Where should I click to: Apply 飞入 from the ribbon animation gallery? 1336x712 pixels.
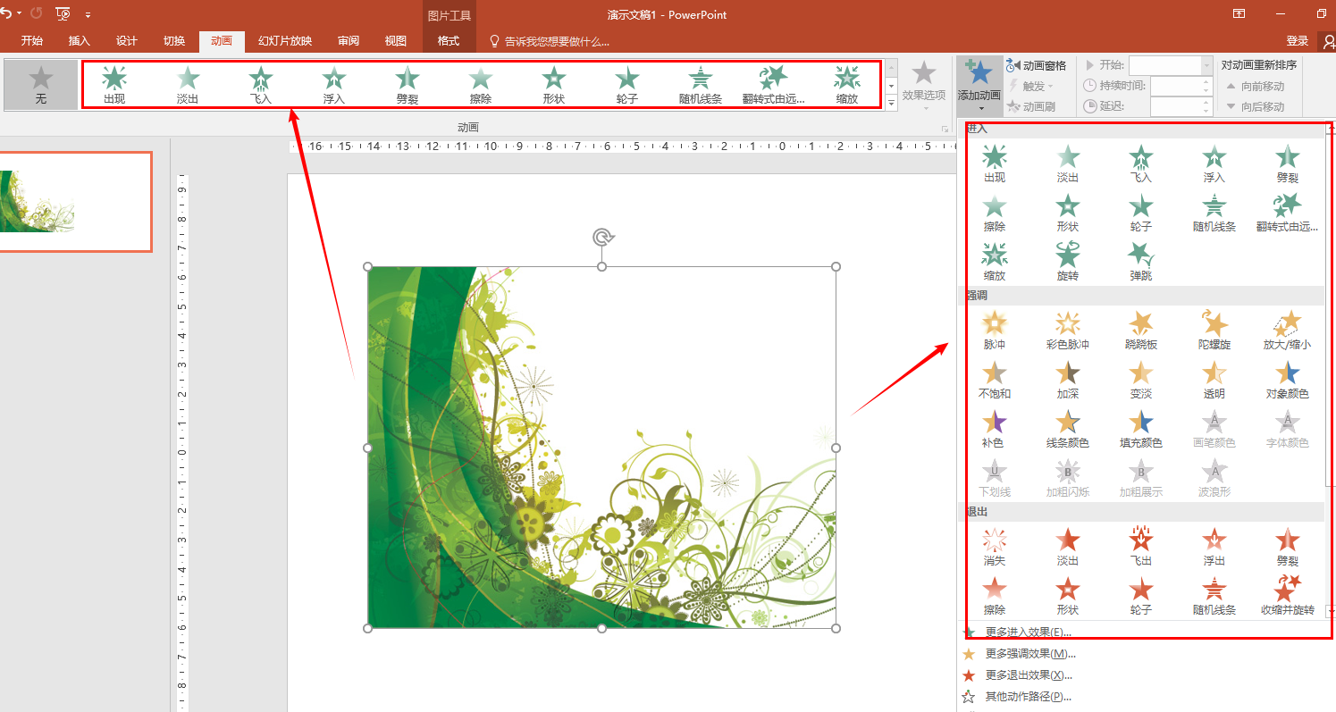[x=261, y=85]
